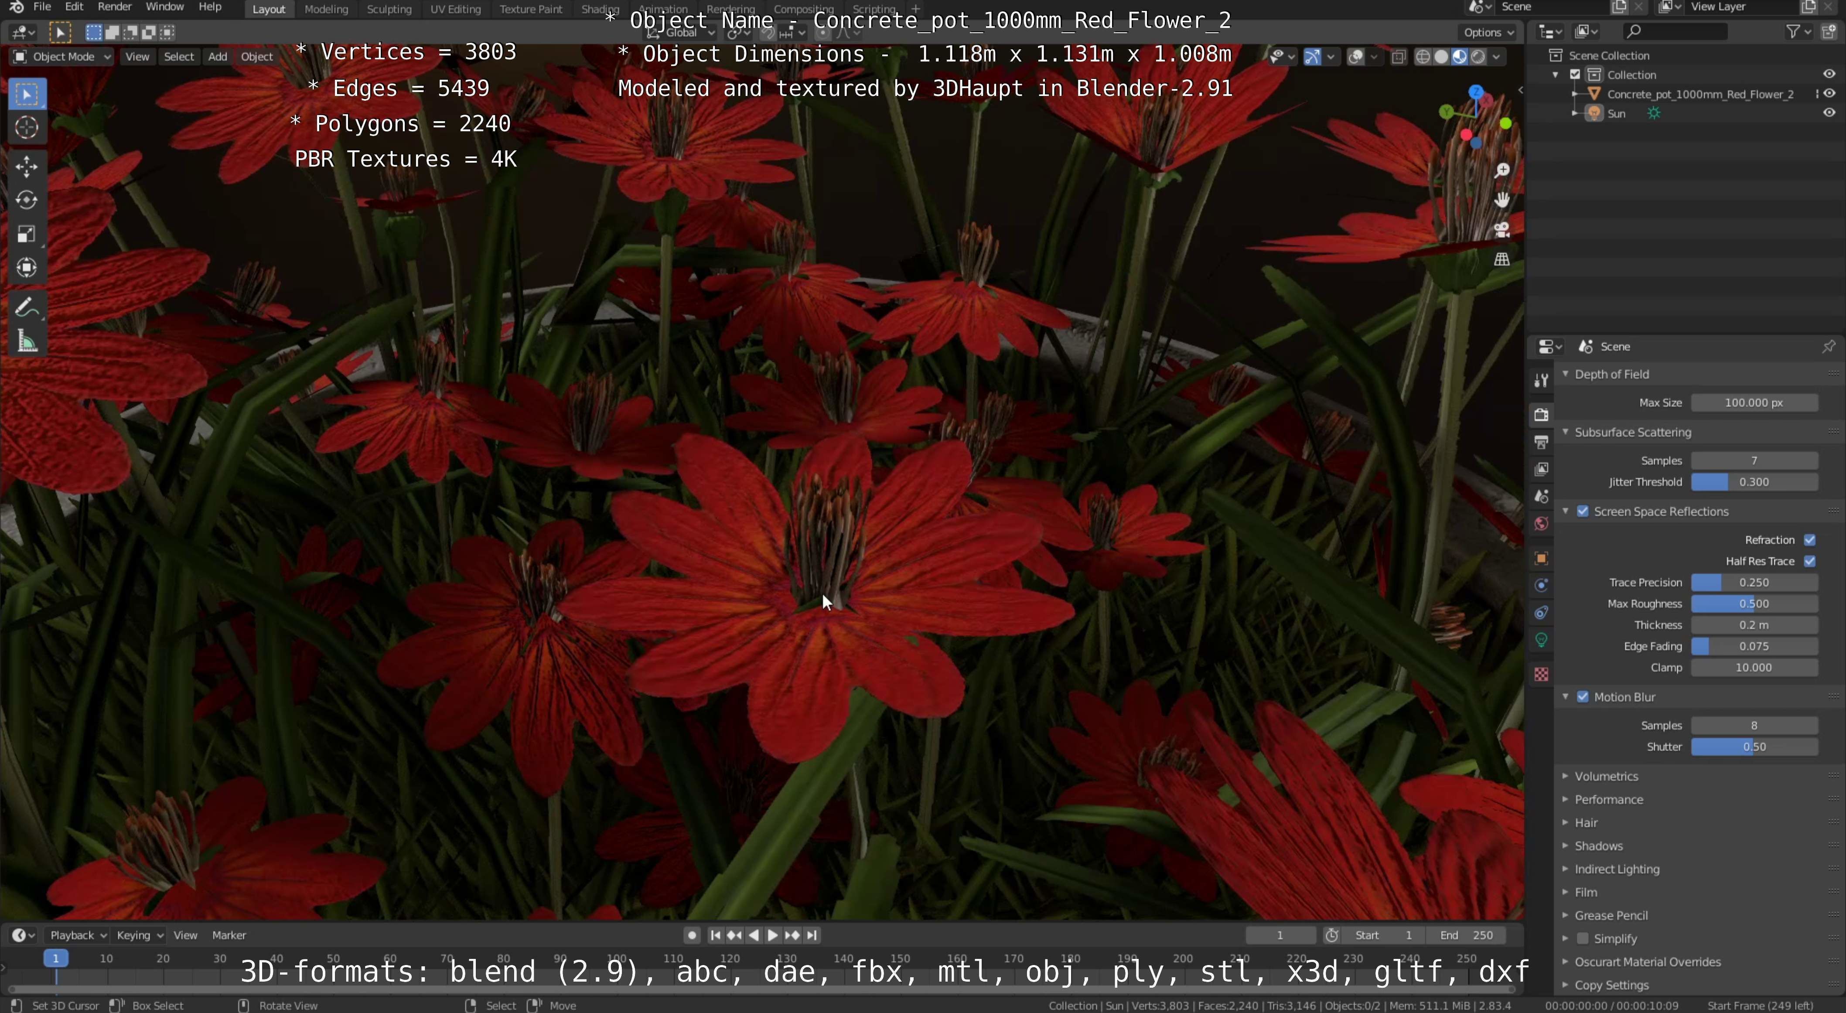Viewport: 1846px width, 1013px height.
Task: Open the viewport Add menu
Action: point(217,57)
